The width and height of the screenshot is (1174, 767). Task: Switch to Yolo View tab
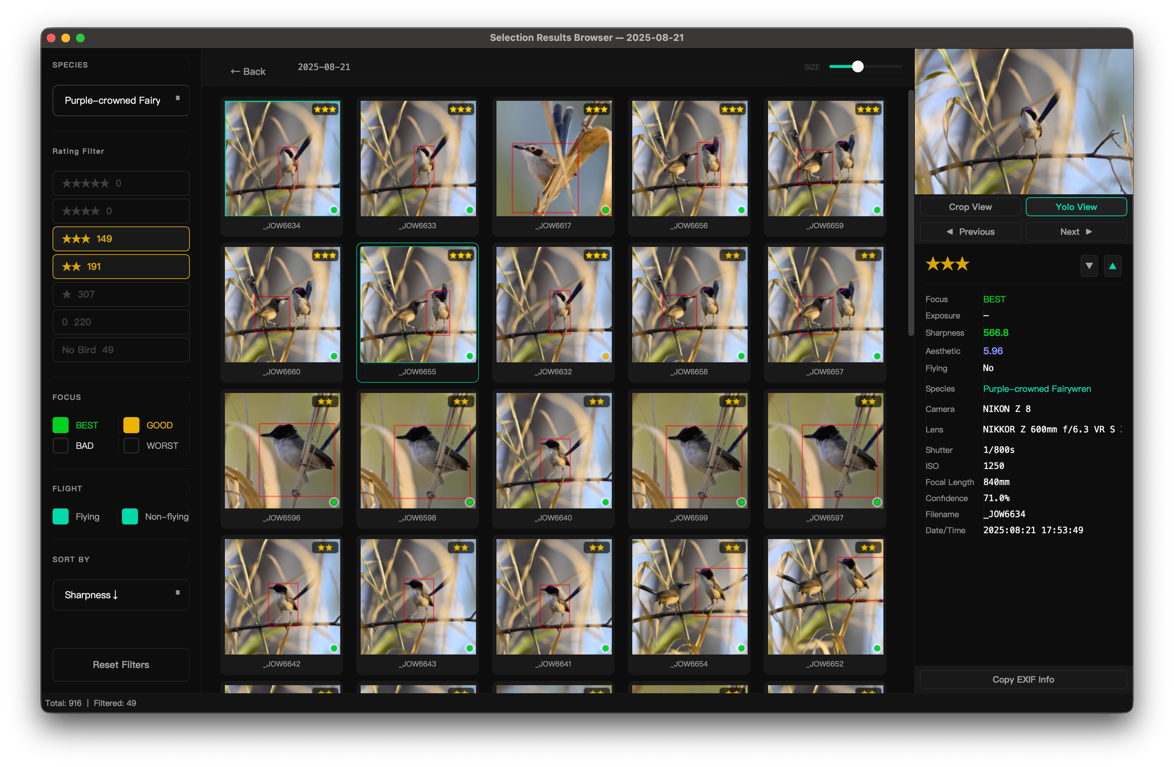click(1076, 207)
